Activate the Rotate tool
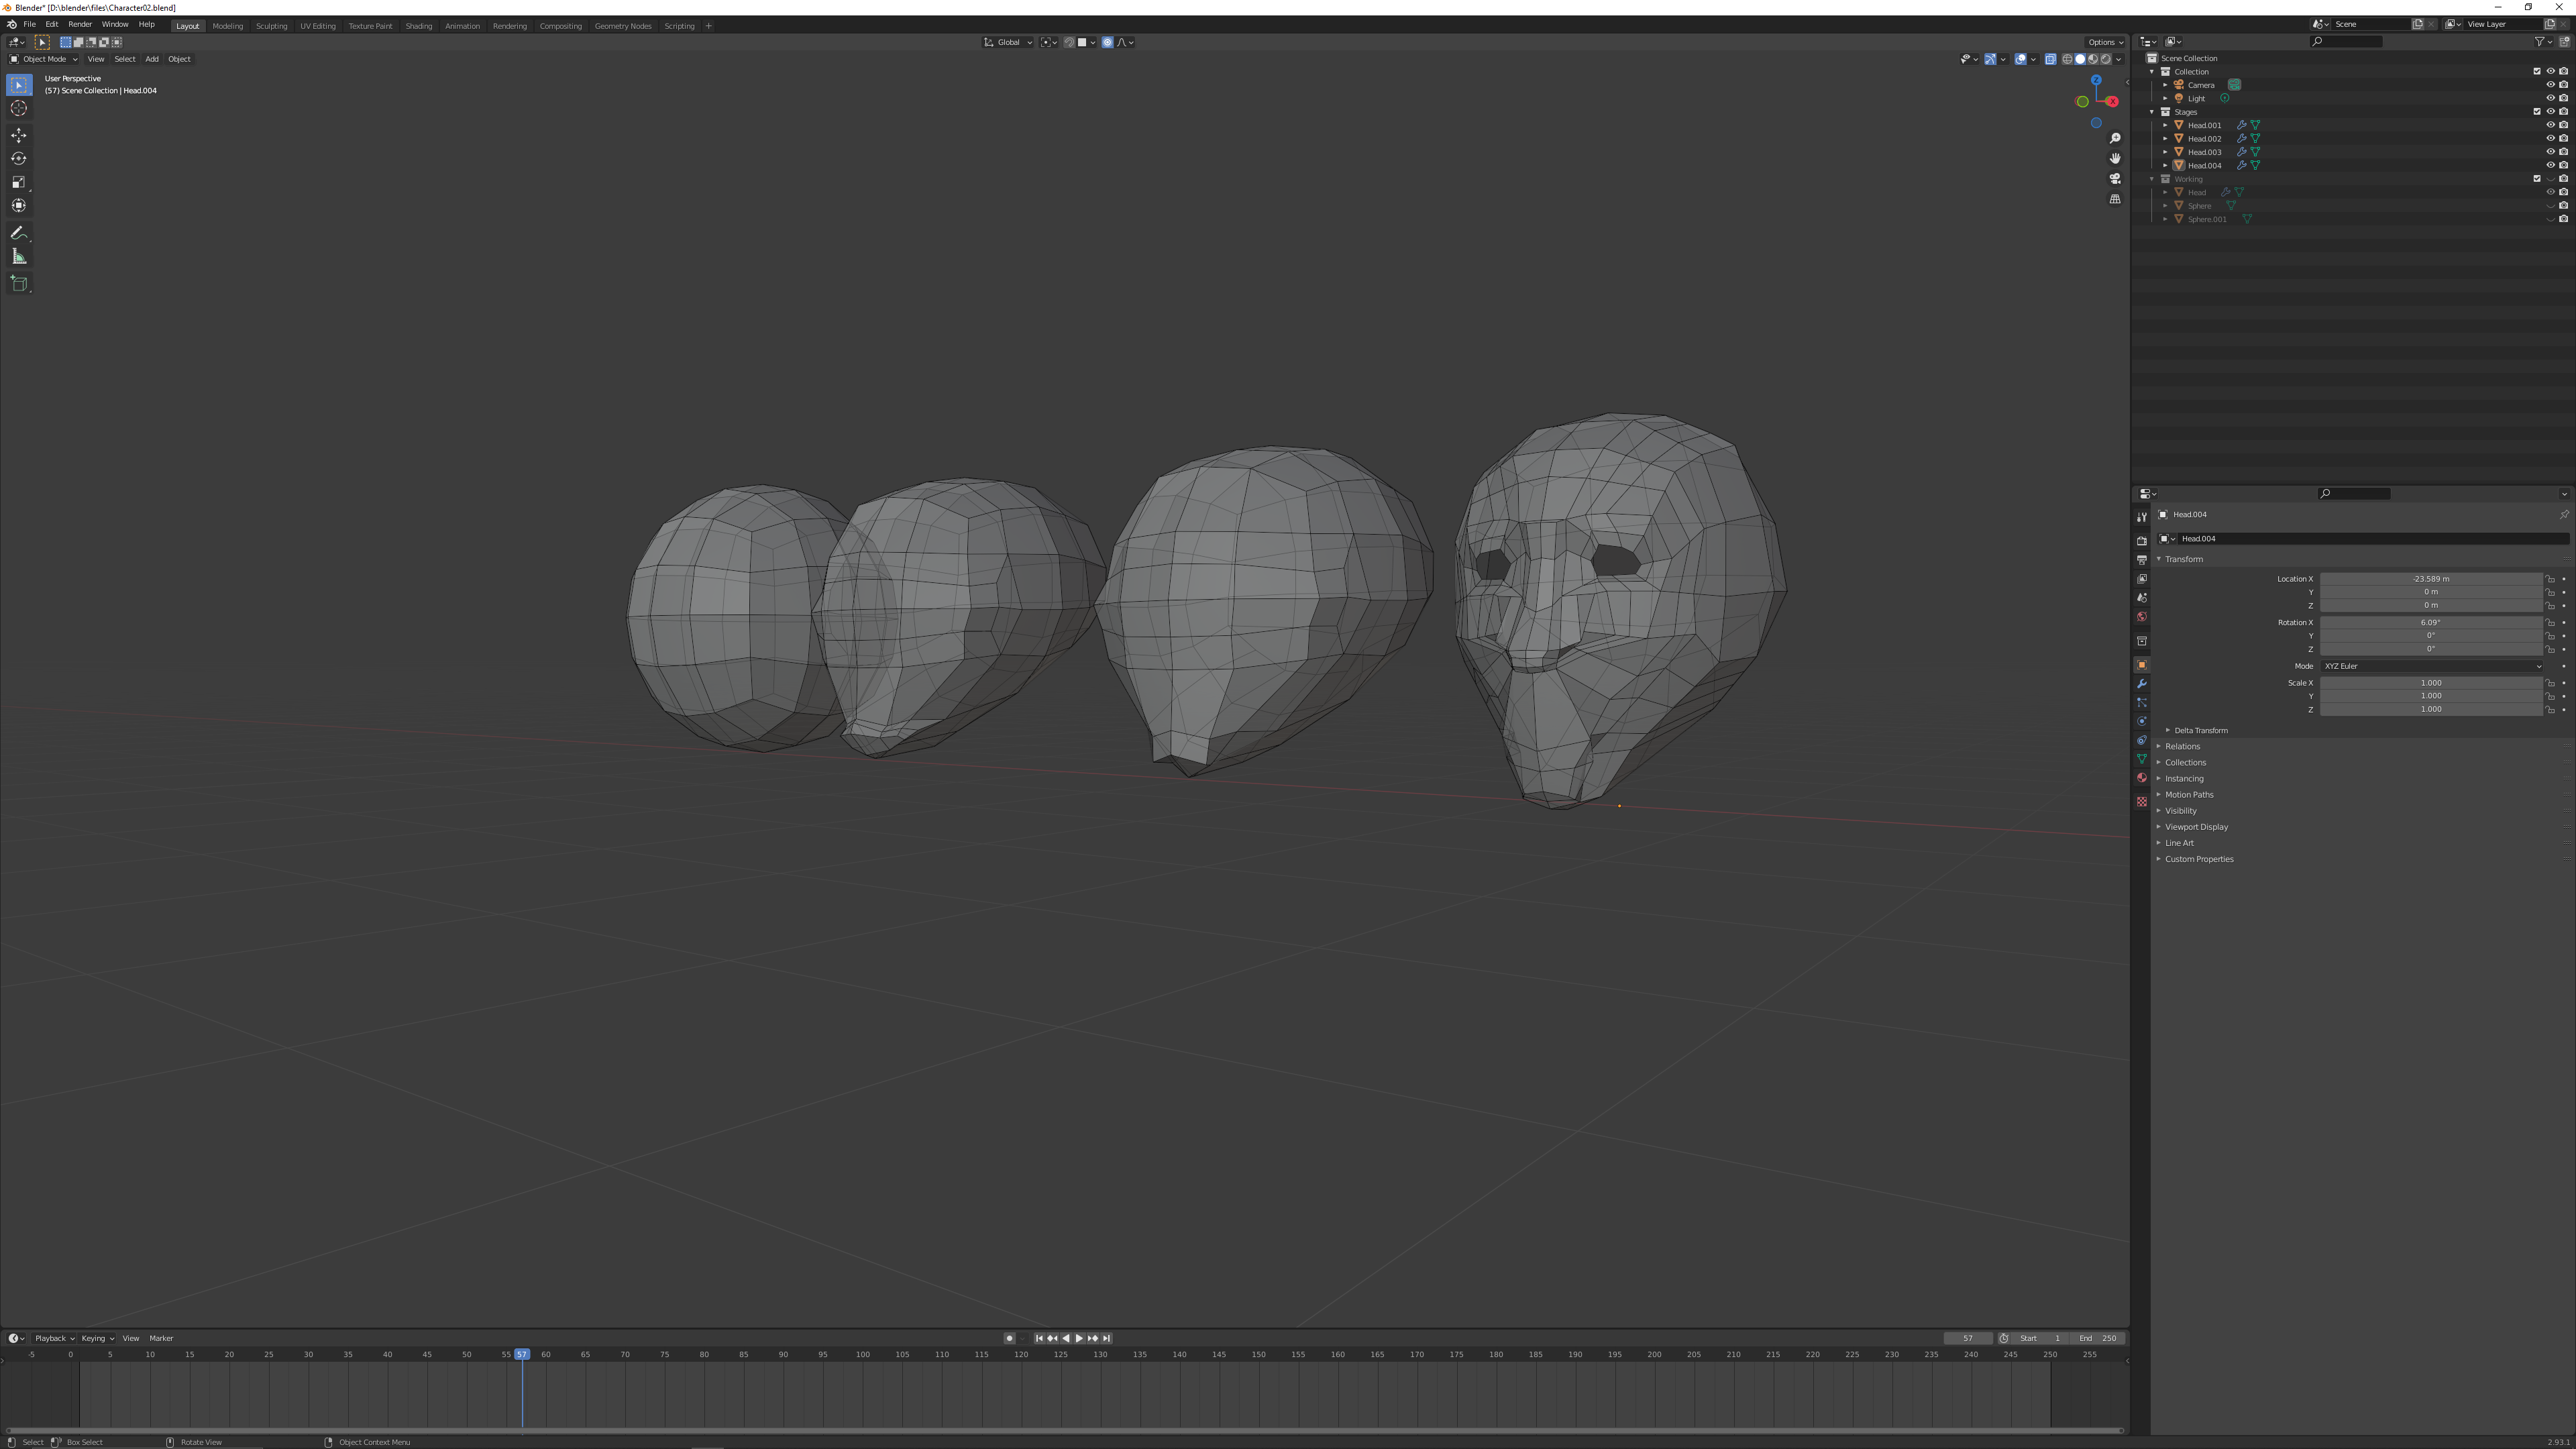This screenshot has height=1449, width=2576. pyautogui.click(x=19, y=158)
